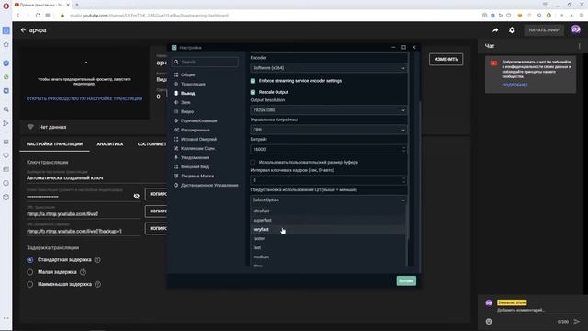
Task: Copy the stream key with КОПИРОВАТЬ button
Action: (156, 194)
